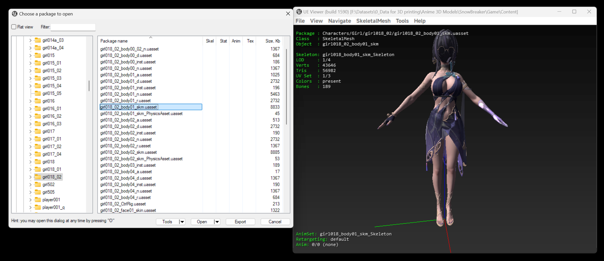Sort by Tex column header

coord(250,41)
